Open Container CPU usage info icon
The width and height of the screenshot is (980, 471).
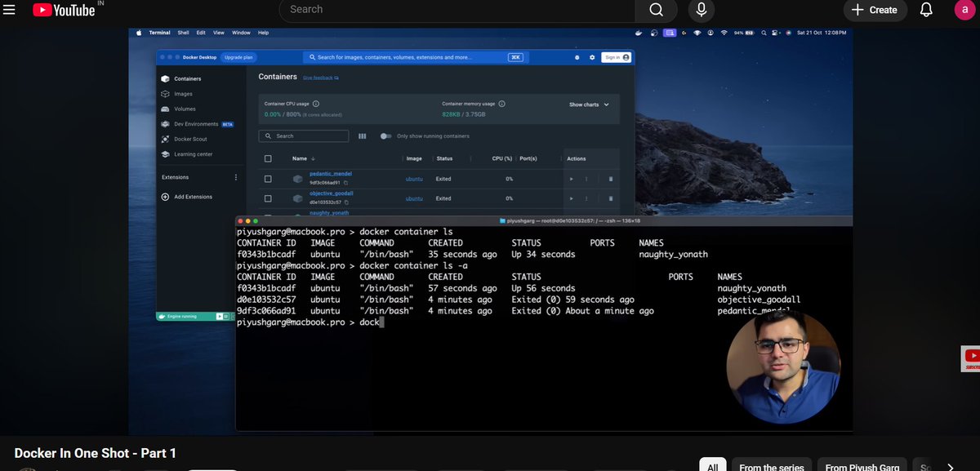tap(316, 104)
